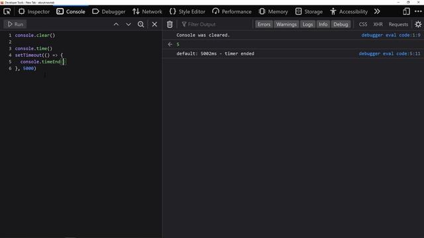
Task: Open the Storage tab
Action: pyautogui.click(x=309, y=12)
